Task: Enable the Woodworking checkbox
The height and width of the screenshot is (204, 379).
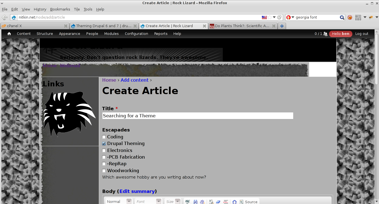Action: pos(104,171)
